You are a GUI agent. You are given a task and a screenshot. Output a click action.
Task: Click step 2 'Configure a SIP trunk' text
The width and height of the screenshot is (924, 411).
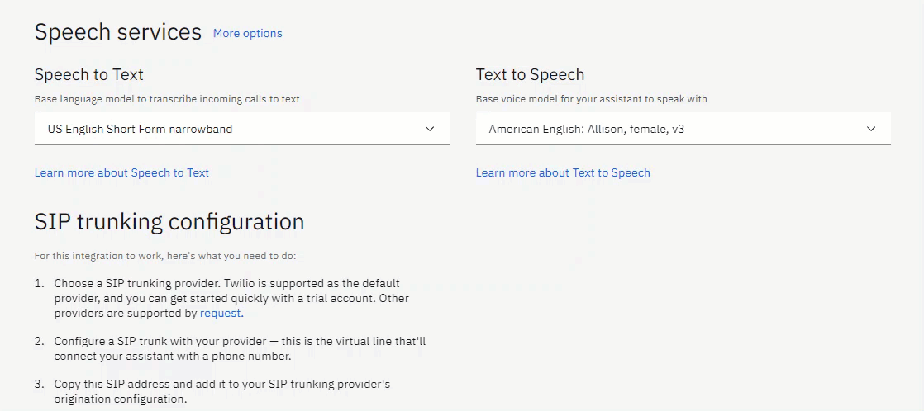[x=238, y=348]
